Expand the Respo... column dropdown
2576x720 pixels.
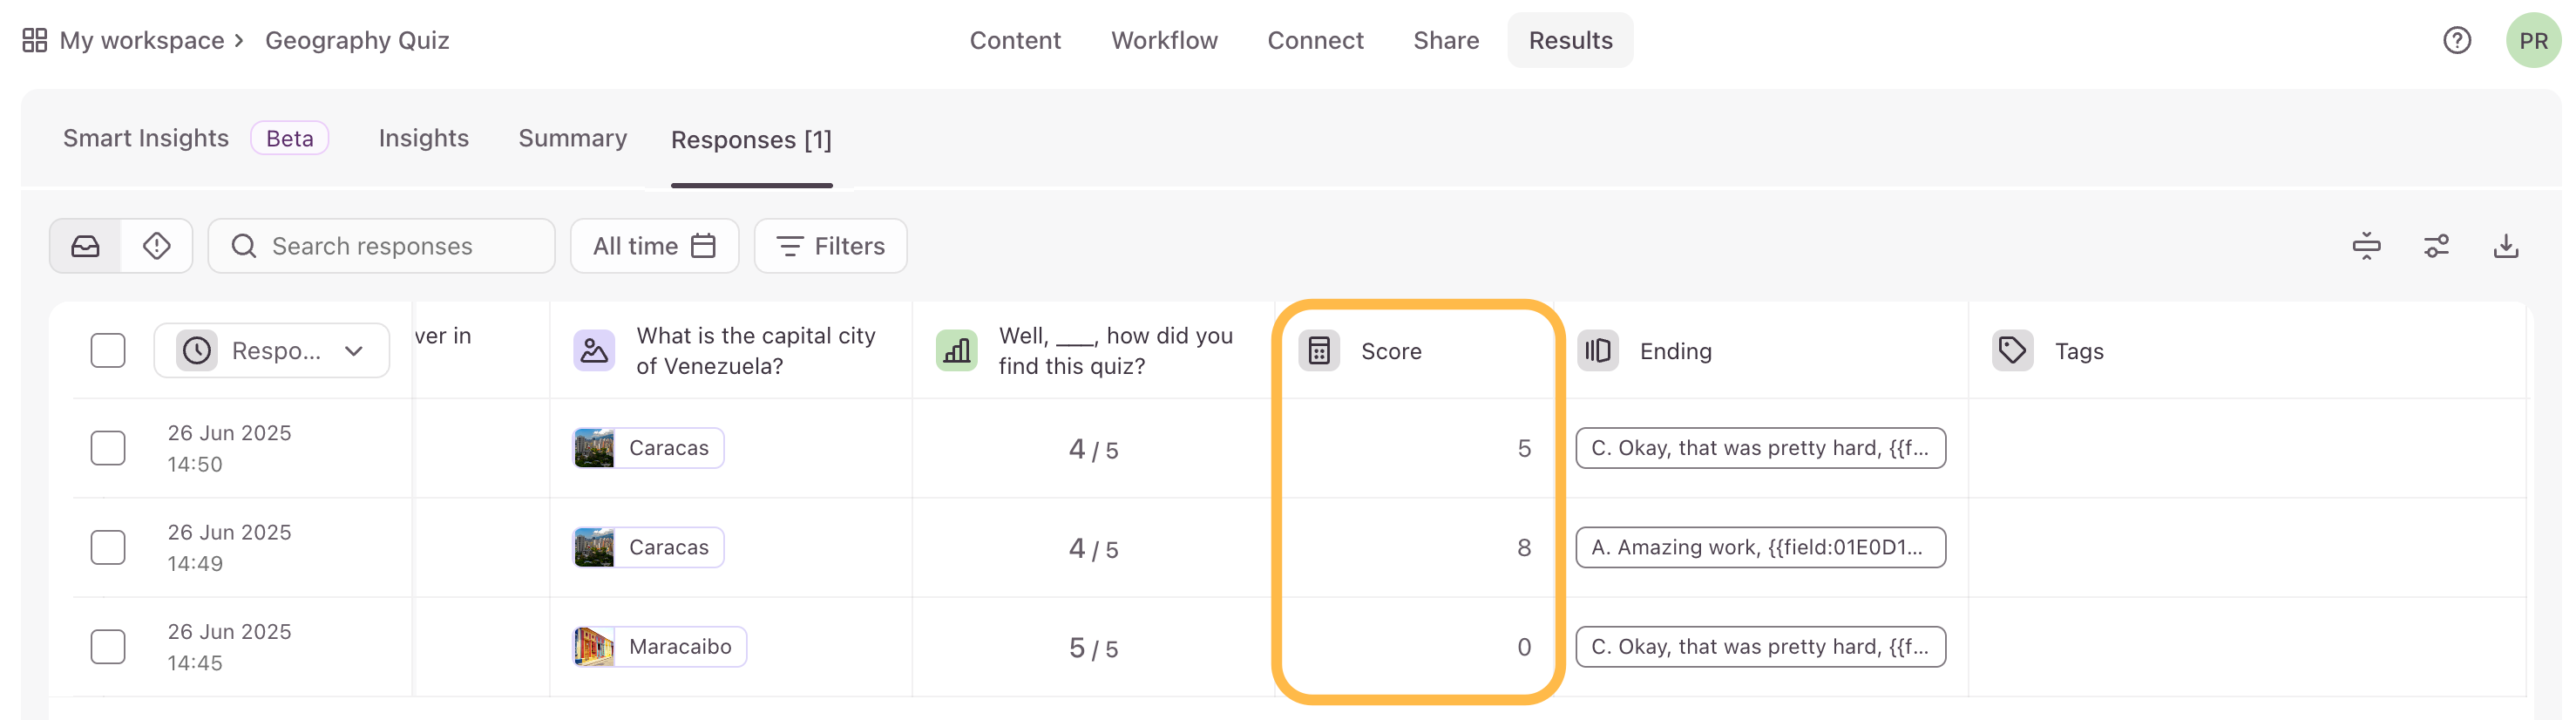click(x=272, y=351)
